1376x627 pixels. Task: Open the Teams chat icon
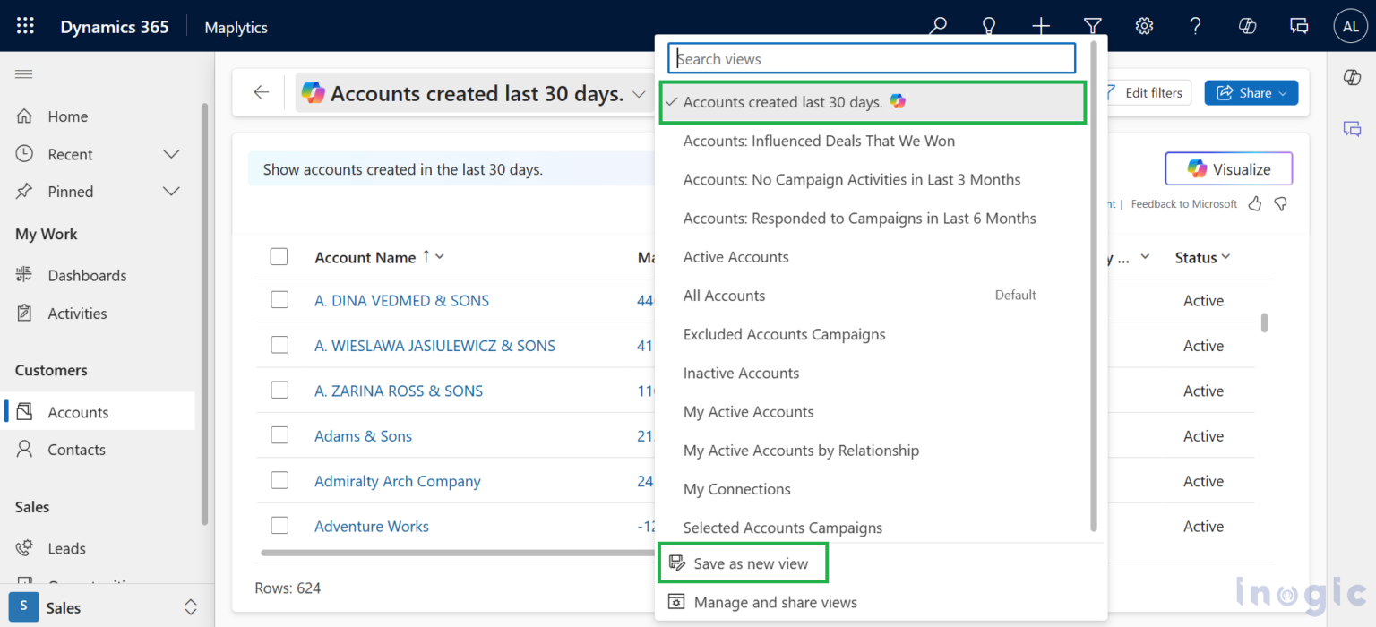click(x=1298, y=26)
